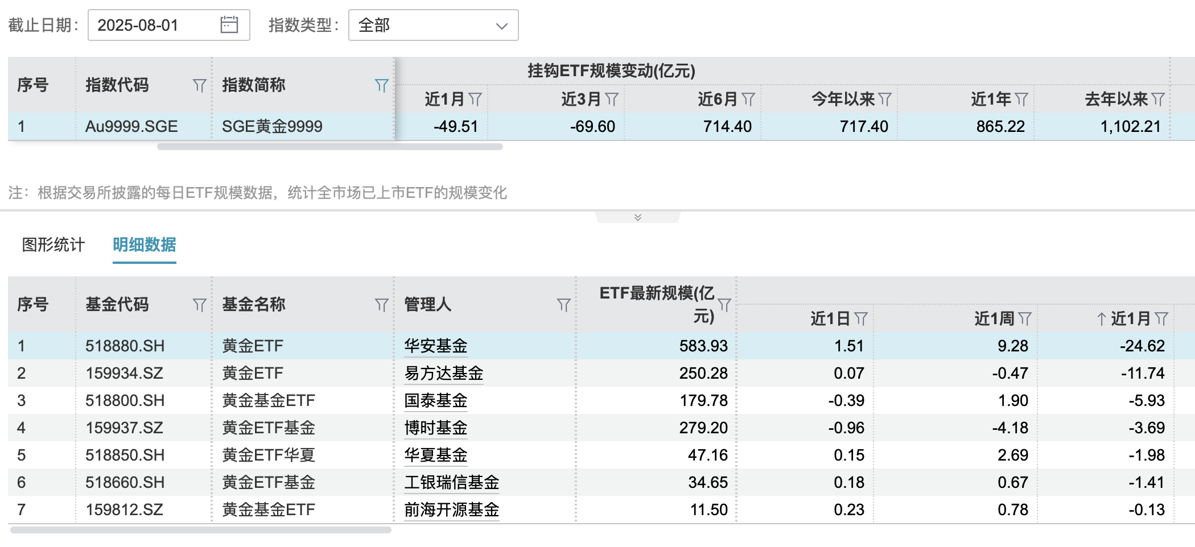Screen dimensions: 1195x547
Task: Click the 黄金ETF华夏 fund name
Action: 269,455
